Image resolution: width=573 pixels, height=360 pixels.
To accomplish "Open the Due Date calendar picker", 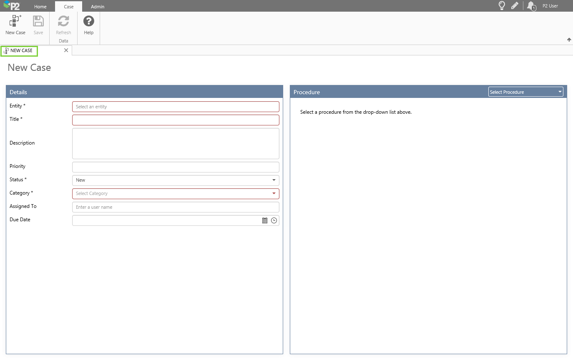I will coord(264,220).
